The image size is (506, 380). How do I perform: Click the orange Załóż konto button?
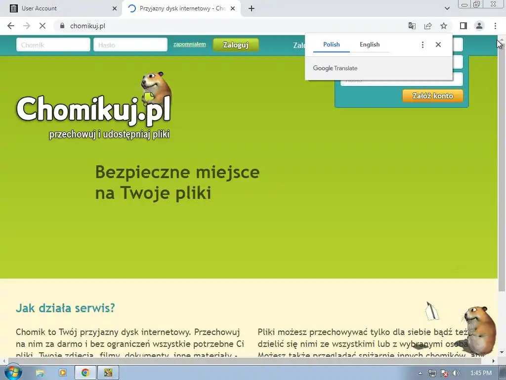coord(433,95)
